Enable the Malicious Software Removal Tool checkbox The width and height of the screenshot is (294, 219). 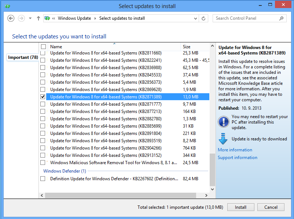click(43, 163)
